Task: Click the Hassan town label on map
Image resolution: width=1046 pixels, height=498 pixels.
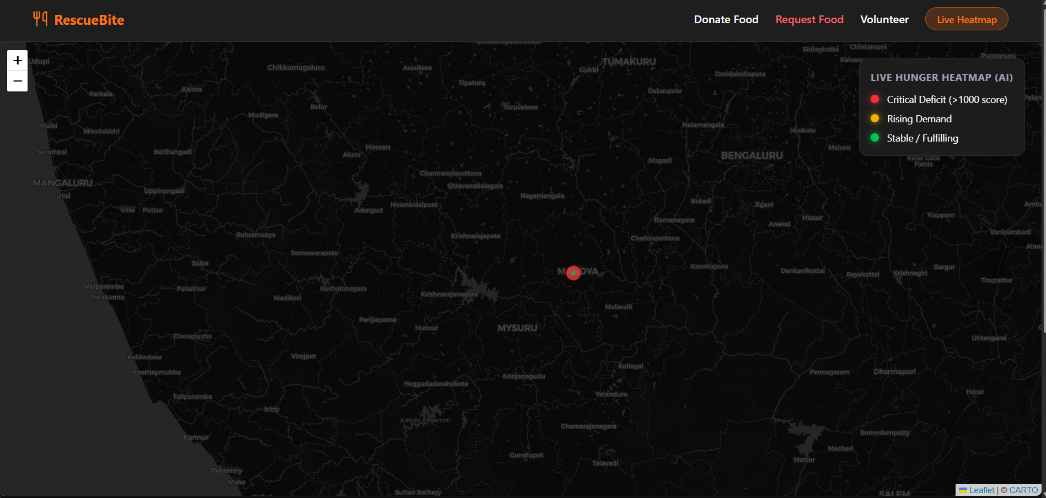Action: tap(378, 147)
